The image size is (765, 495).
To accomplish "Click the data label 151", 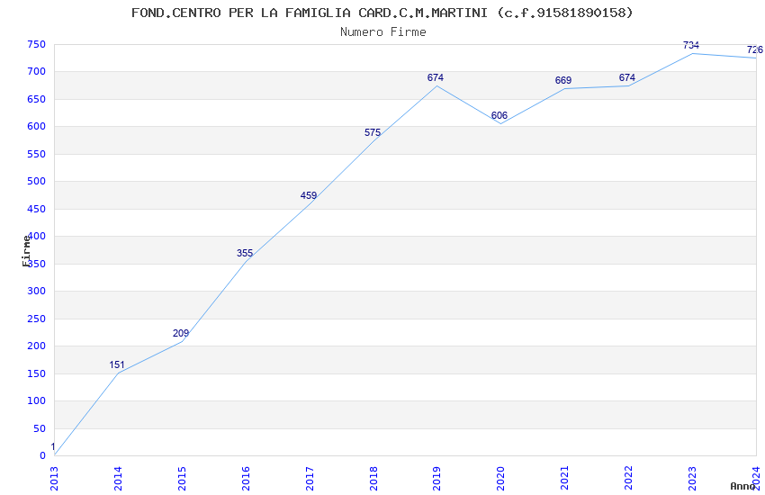I will tap(117, 364).
